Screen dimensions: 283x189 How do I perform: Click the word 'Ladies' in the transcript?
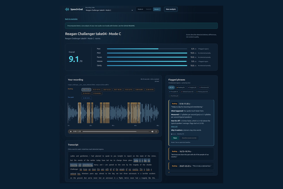pos(72,156)
